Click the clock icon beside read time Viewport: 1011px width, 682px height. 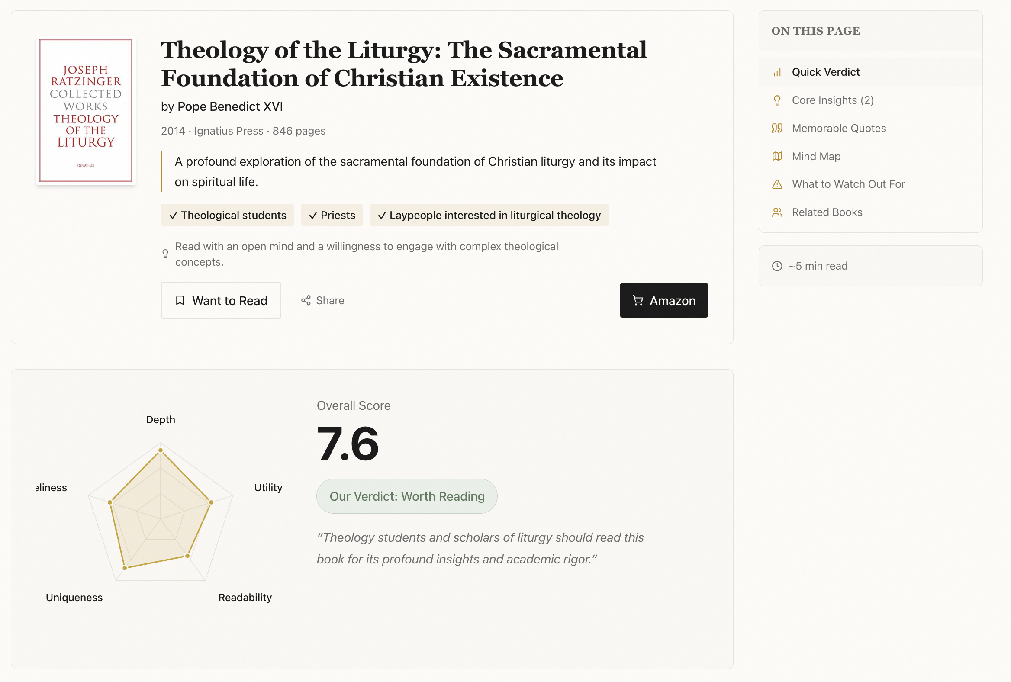point(777,266)
